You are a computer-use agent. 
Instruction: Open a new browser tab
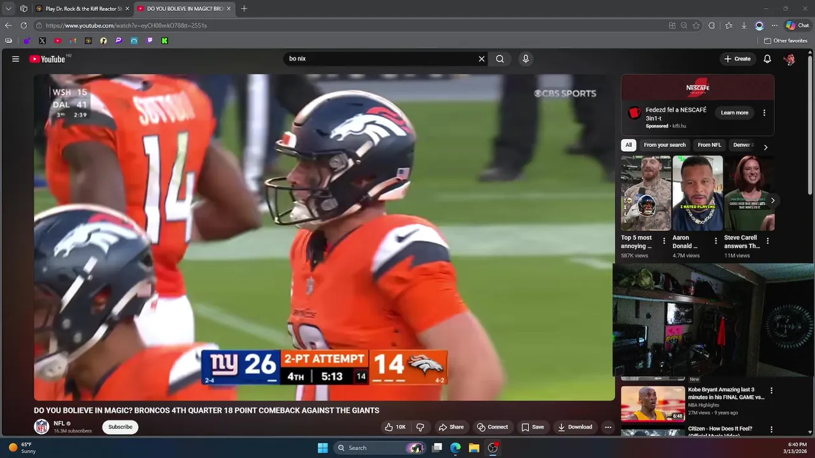click(x=244, y=9)
